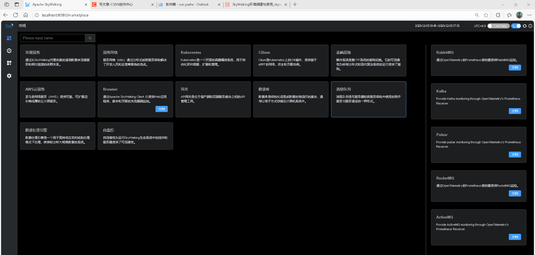Go to browser home page icon

(26, 15)
